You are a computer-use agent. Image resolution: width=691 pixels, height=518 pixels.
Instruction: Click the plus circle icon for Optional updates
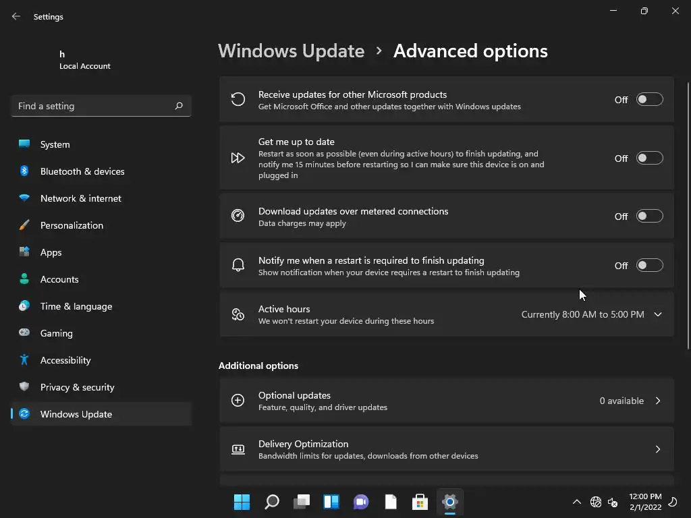point(238,401)
